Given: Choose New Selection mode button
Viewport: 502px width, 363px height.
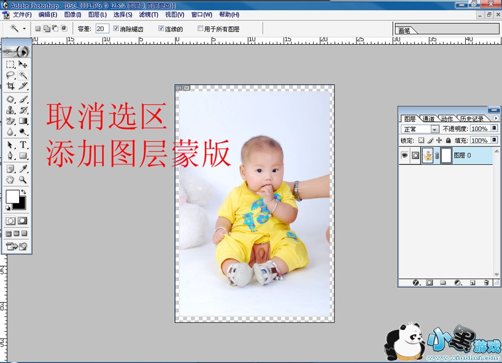Looking at the screenshot, I should 38,28.
